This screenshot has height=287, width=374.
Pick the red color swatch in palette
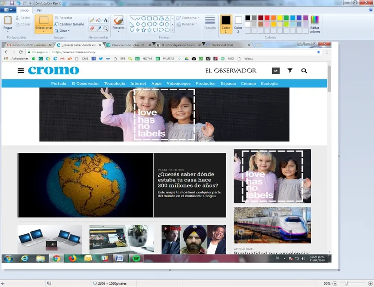(x=267, y=18)
